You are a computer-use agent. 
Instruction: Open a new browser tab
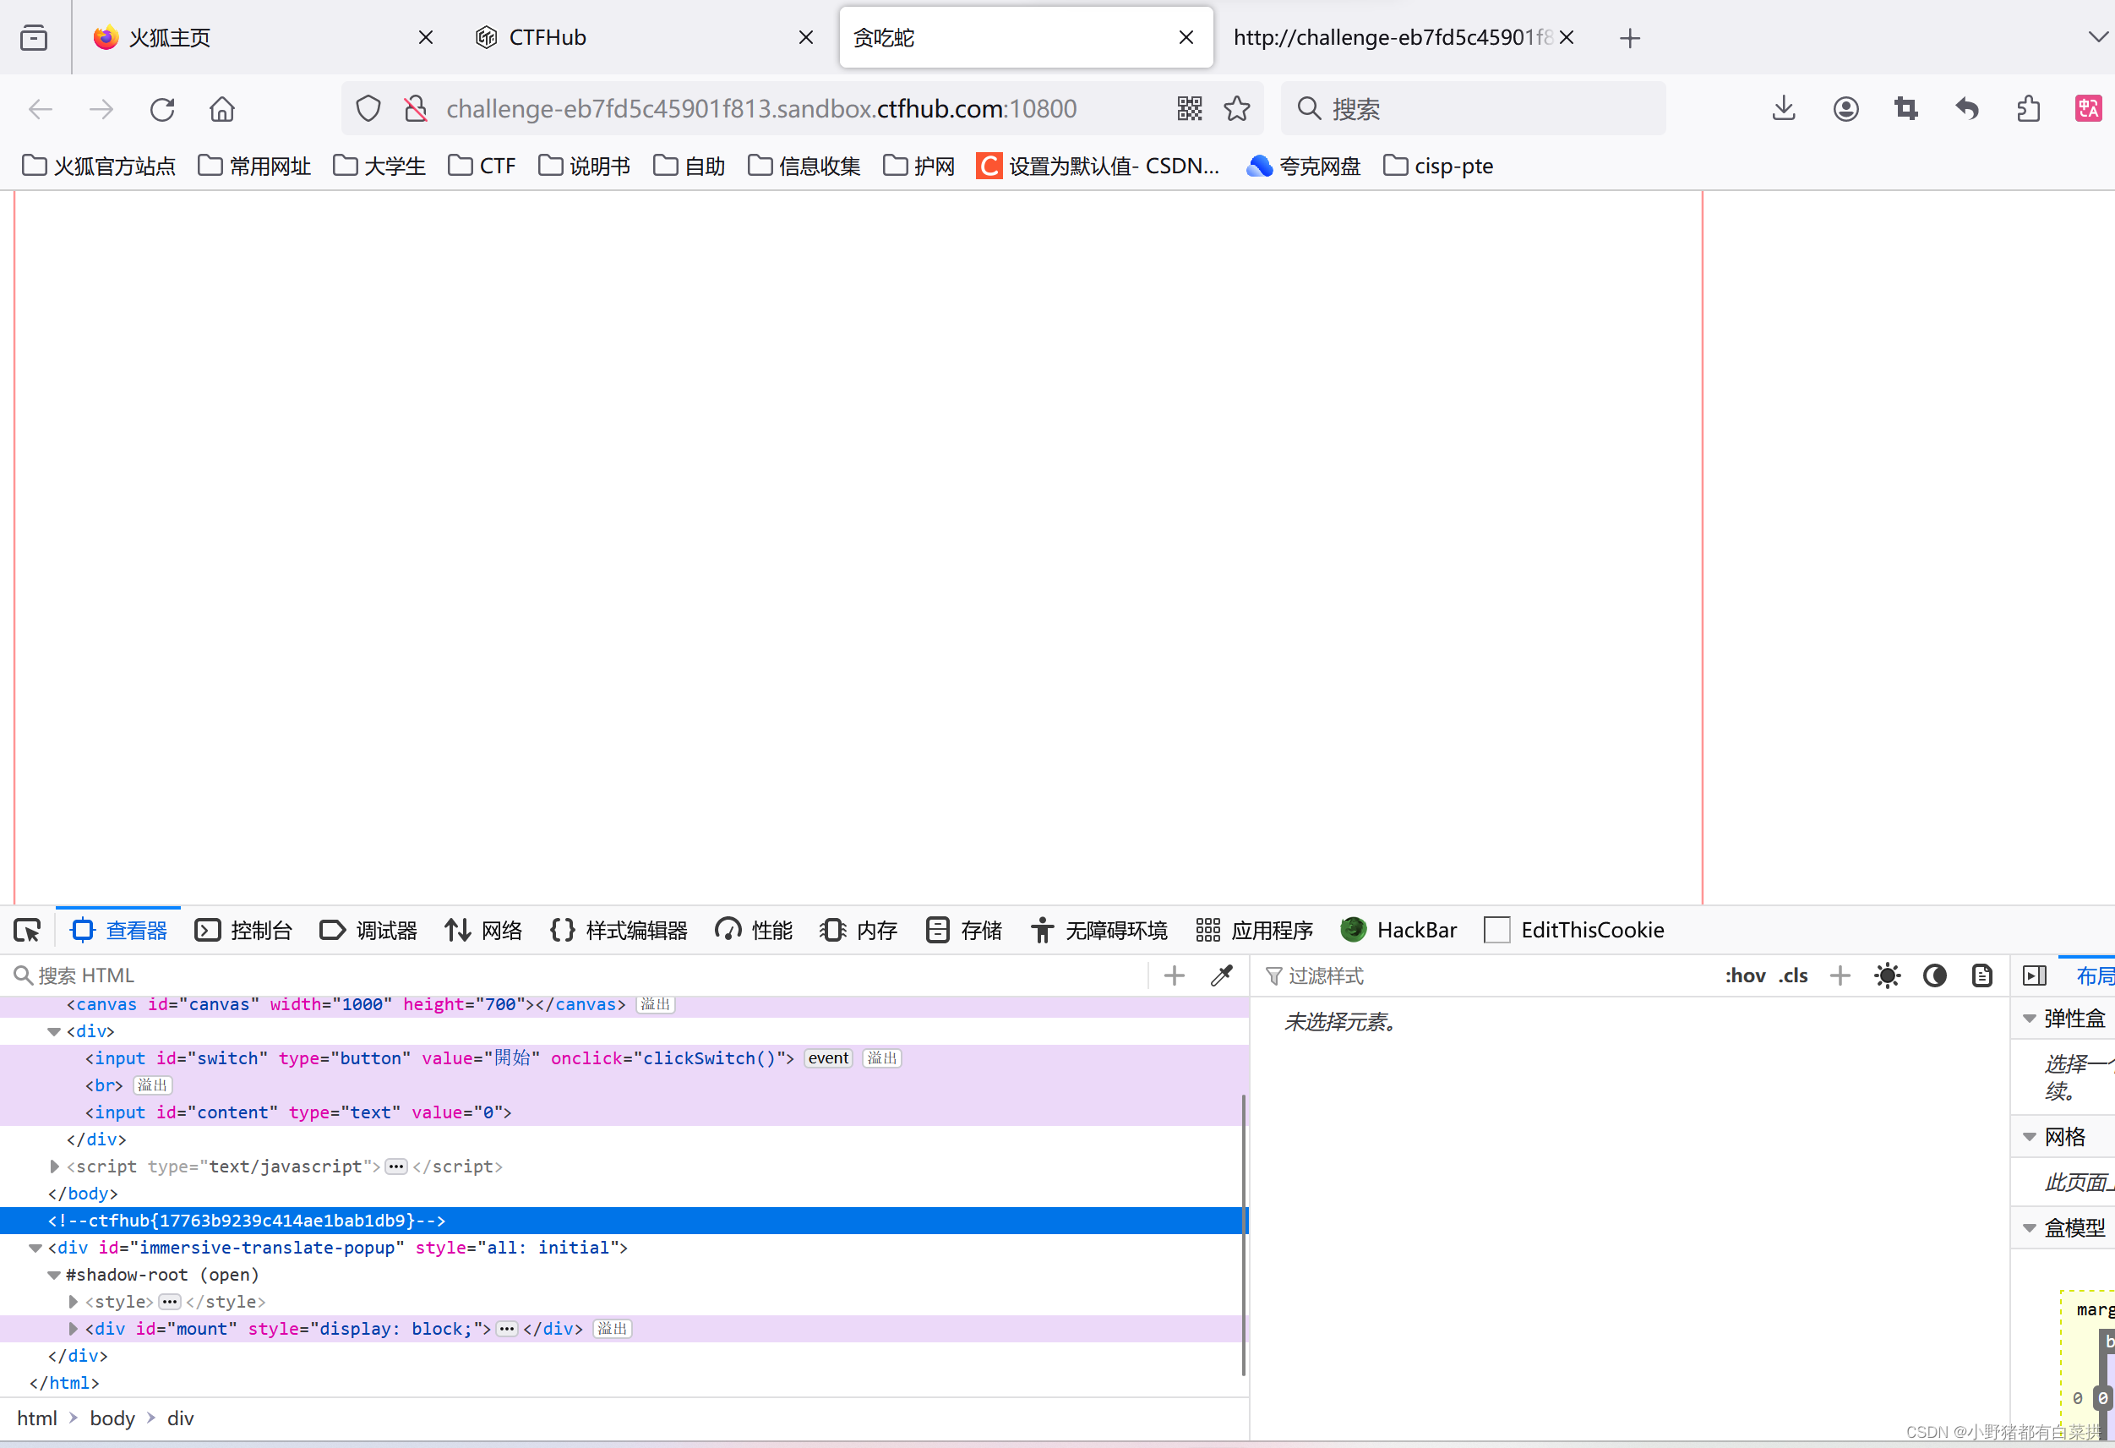coord(1630,38)
